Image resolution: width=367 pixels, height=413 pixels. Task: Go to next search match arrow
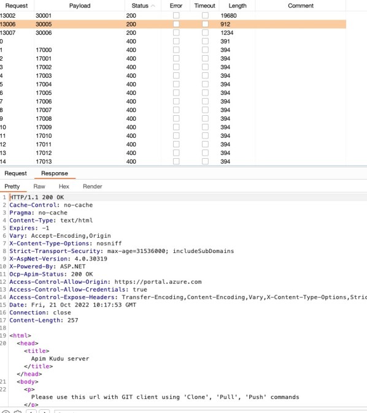[44, 412]
